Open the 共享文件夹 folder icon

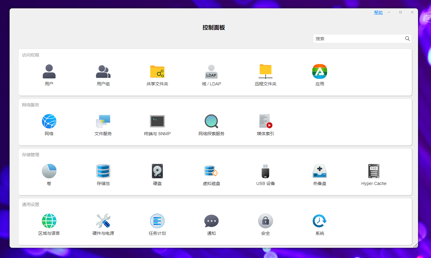[x=157, y=71]
